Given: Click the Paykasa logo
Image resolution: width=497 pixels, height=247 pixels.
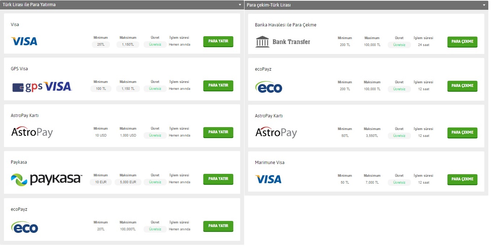Looking at the screenshot, I should pos(47,179).
